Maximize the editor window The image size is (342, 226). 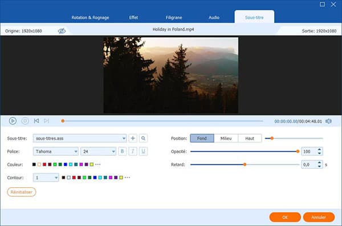[322, 4]
